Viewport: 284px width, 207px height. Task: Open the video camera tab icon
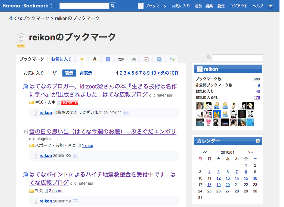coord(121,59)
